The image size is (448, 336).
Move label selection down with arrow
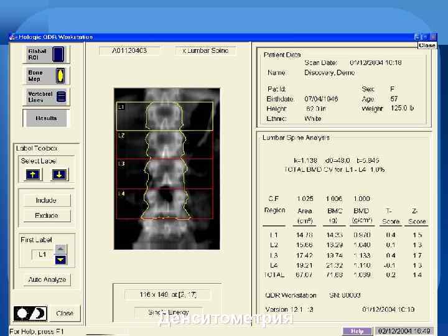pyautogui.click(x=59, y=175)
